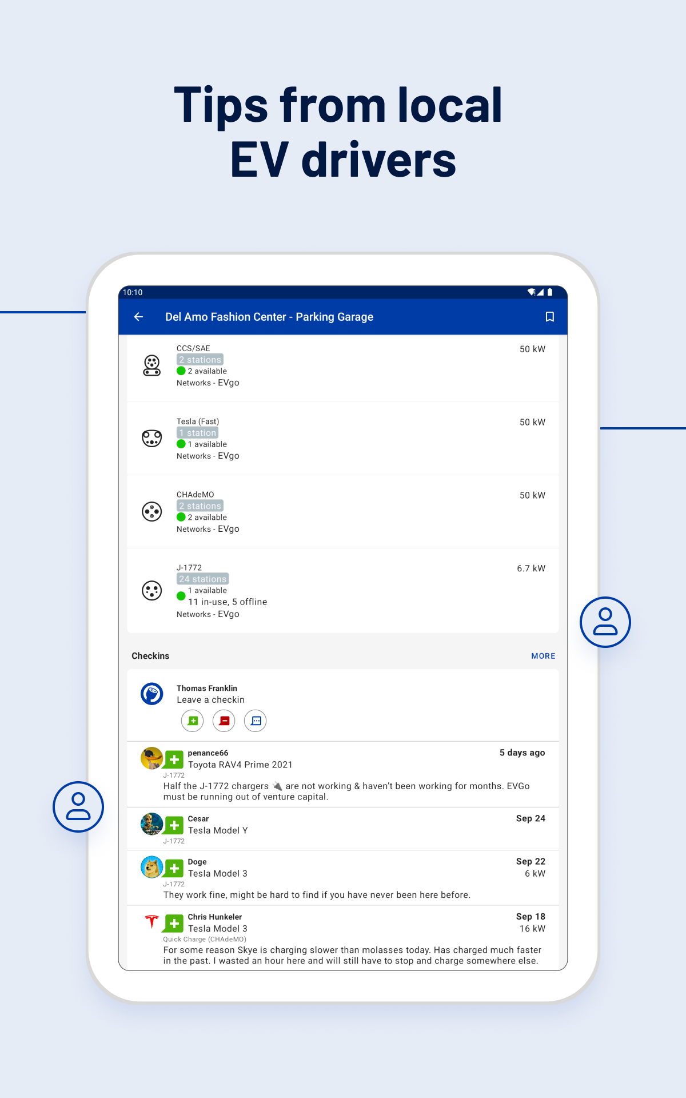Open Doge's profile avatar

152,867
